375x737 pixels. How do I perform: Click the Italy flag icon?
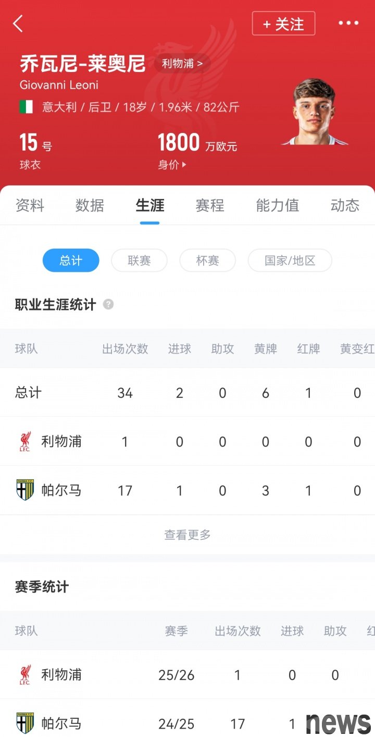[x=26, y=107]
